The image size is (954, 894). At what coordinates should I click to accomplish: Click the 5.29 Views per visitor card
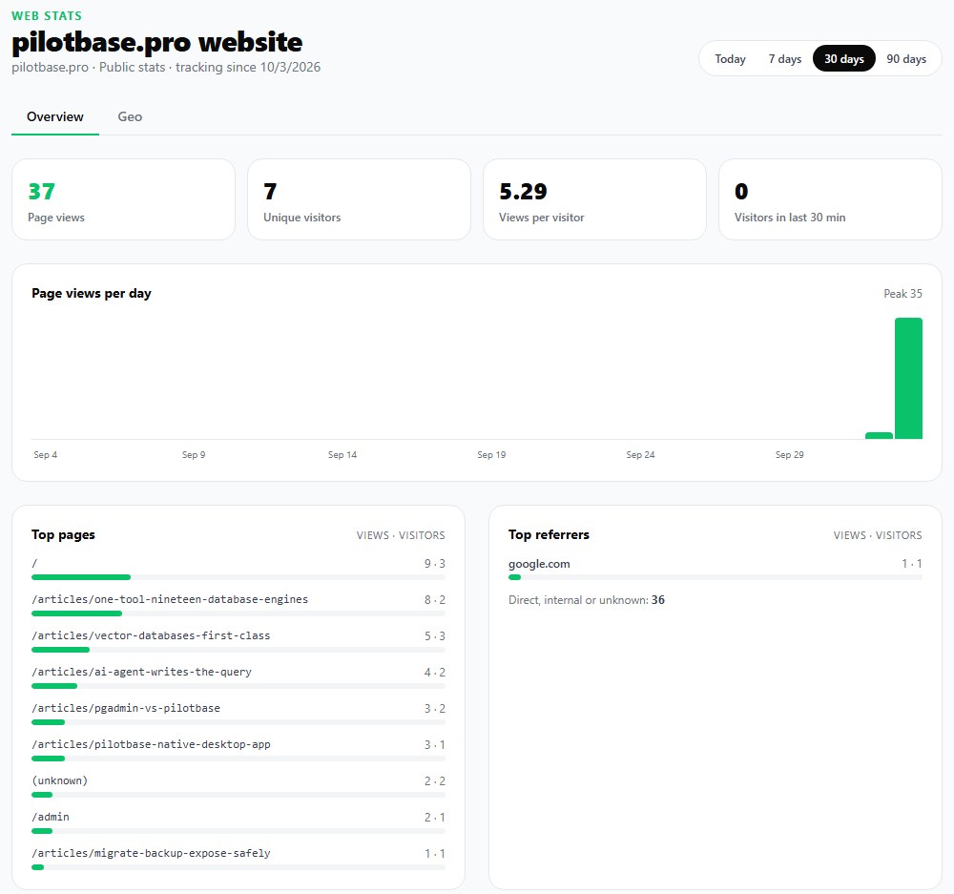[594, 199]
